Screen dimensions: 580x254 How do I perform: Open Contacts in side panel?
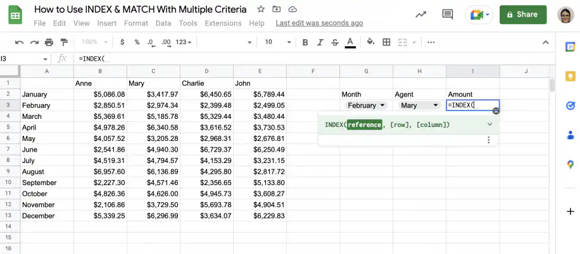570,135
